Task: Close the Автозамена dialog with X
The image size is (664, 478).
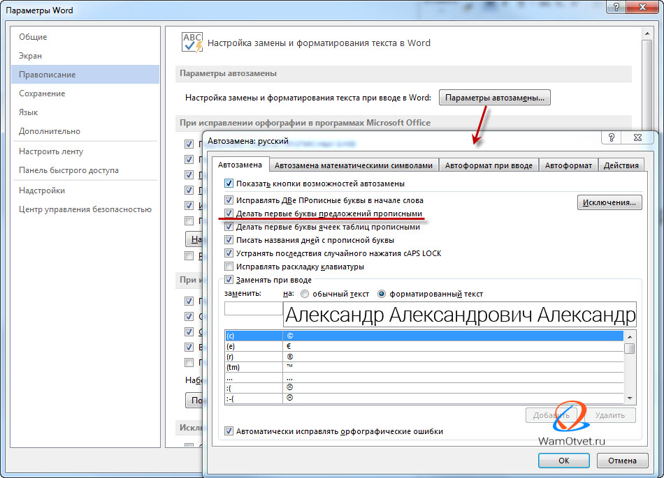Action: point(637,138)
